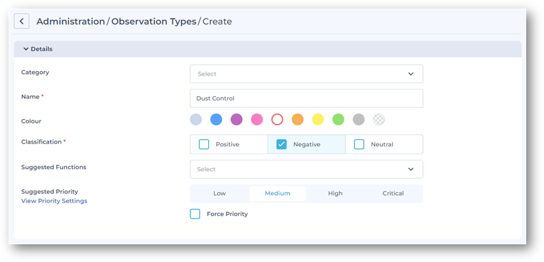Screen dimensions: 544x262
Task: Choose the grey colour swatch
Action: tap(359, 120)
